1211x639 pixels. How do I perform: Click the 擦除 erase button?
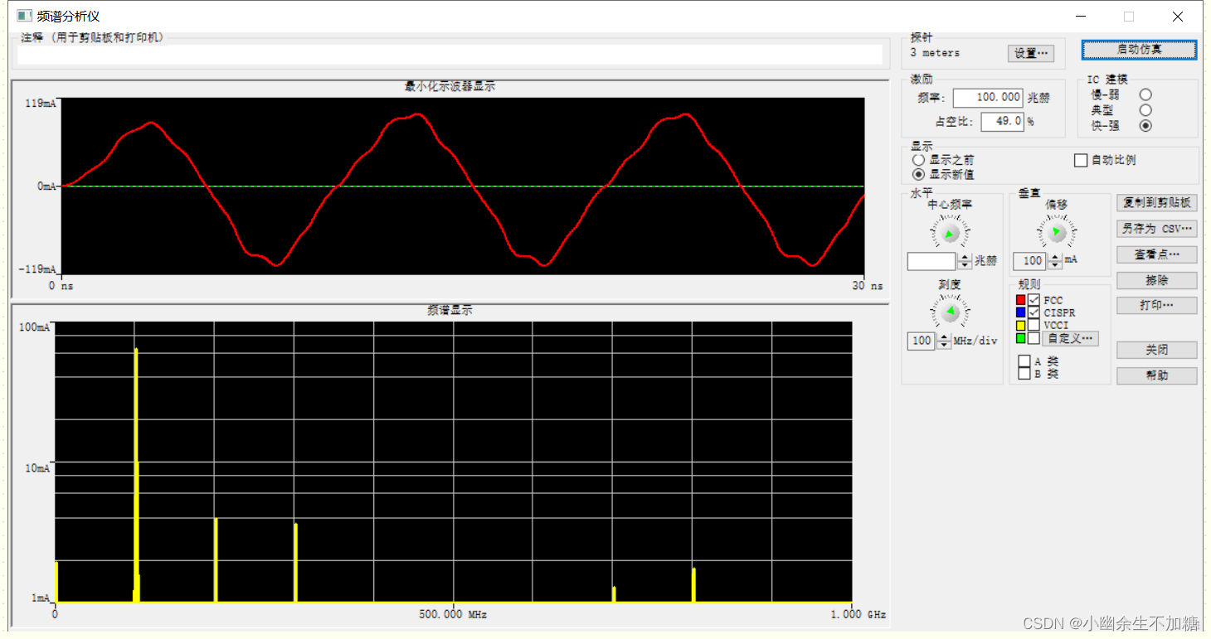tap(1157, 280)
